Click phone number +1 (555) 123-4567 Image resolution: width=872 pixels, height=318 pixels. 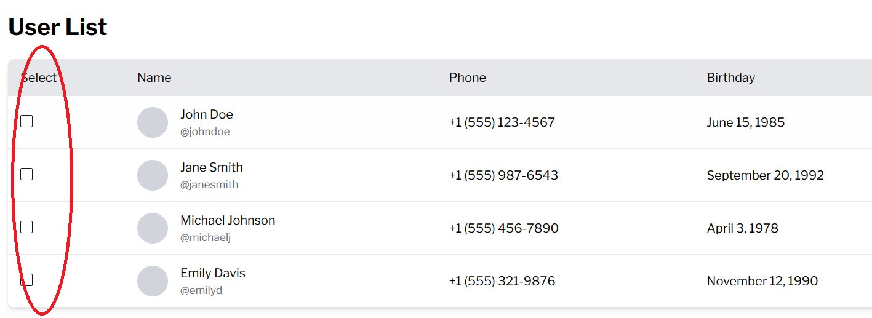pos(502,122)
